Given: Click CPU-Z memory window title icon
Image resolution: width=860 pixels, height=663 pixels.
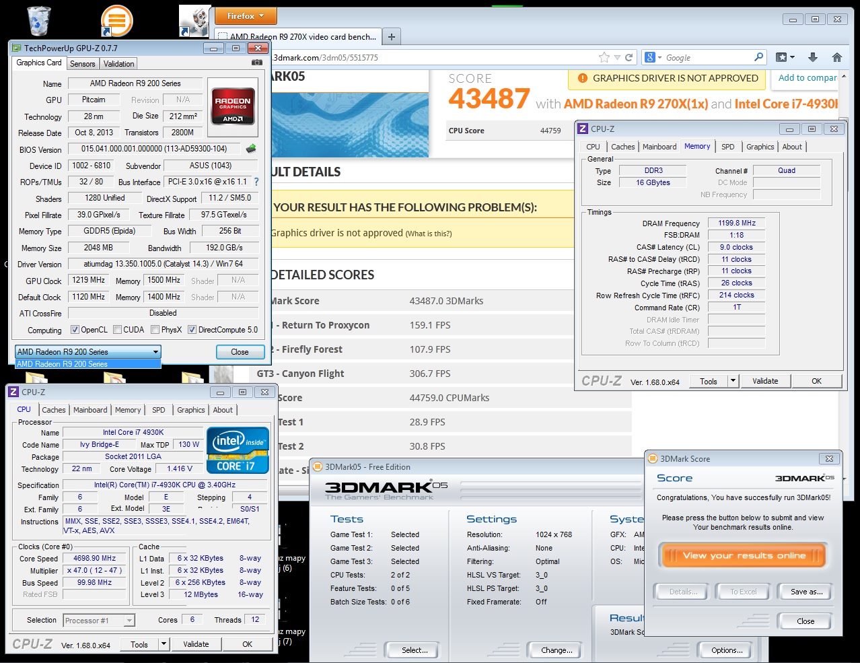Looking at the screenshot, I should pyautogui.click(x=583, y=129).
